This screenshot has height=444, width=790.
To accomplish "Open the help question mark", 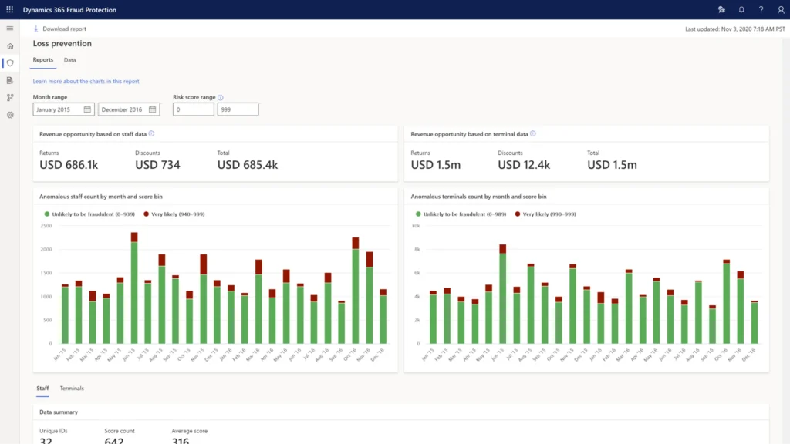I will coord(761,9).
